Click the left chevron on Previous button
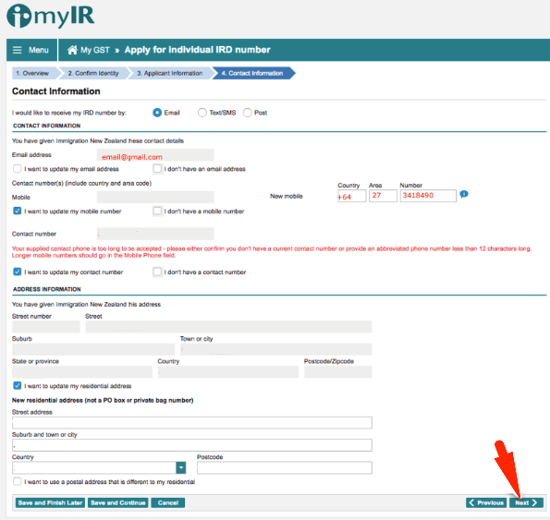The width and height of the screenshot is (550, 520). (x=471, y=502)
